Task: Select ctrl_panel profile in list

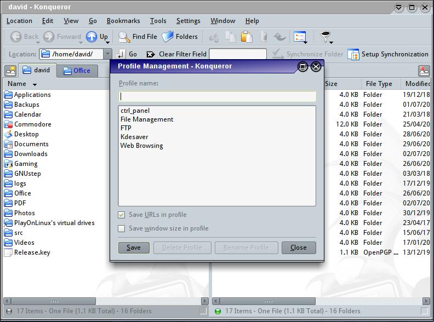Action: pos(135,111)
